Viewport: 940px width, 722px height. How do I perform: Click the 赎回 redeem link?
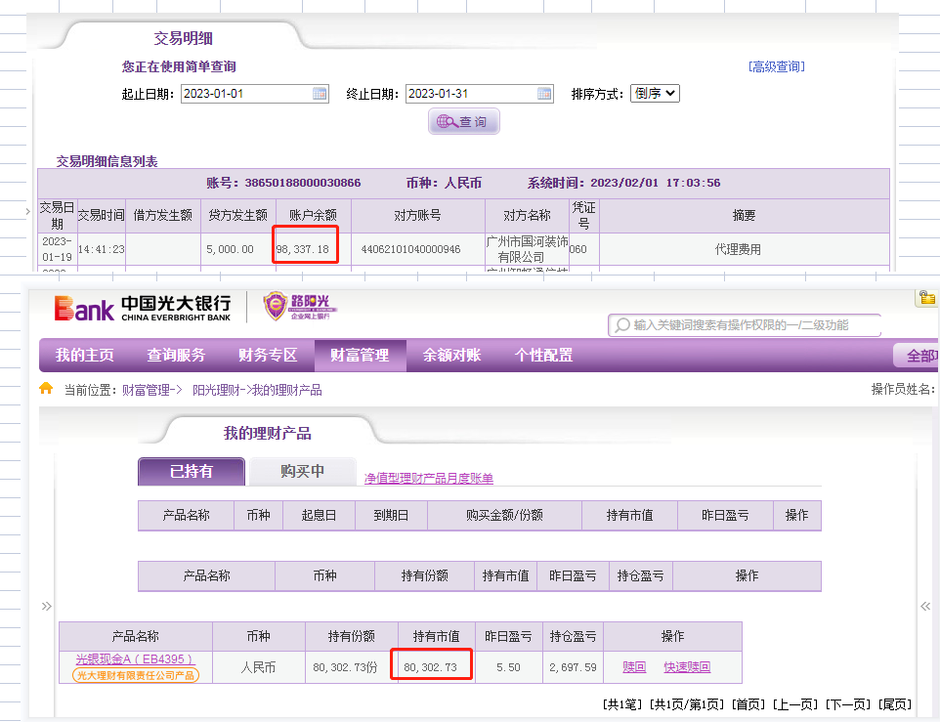pyautogui.click(x=634, y=667)
